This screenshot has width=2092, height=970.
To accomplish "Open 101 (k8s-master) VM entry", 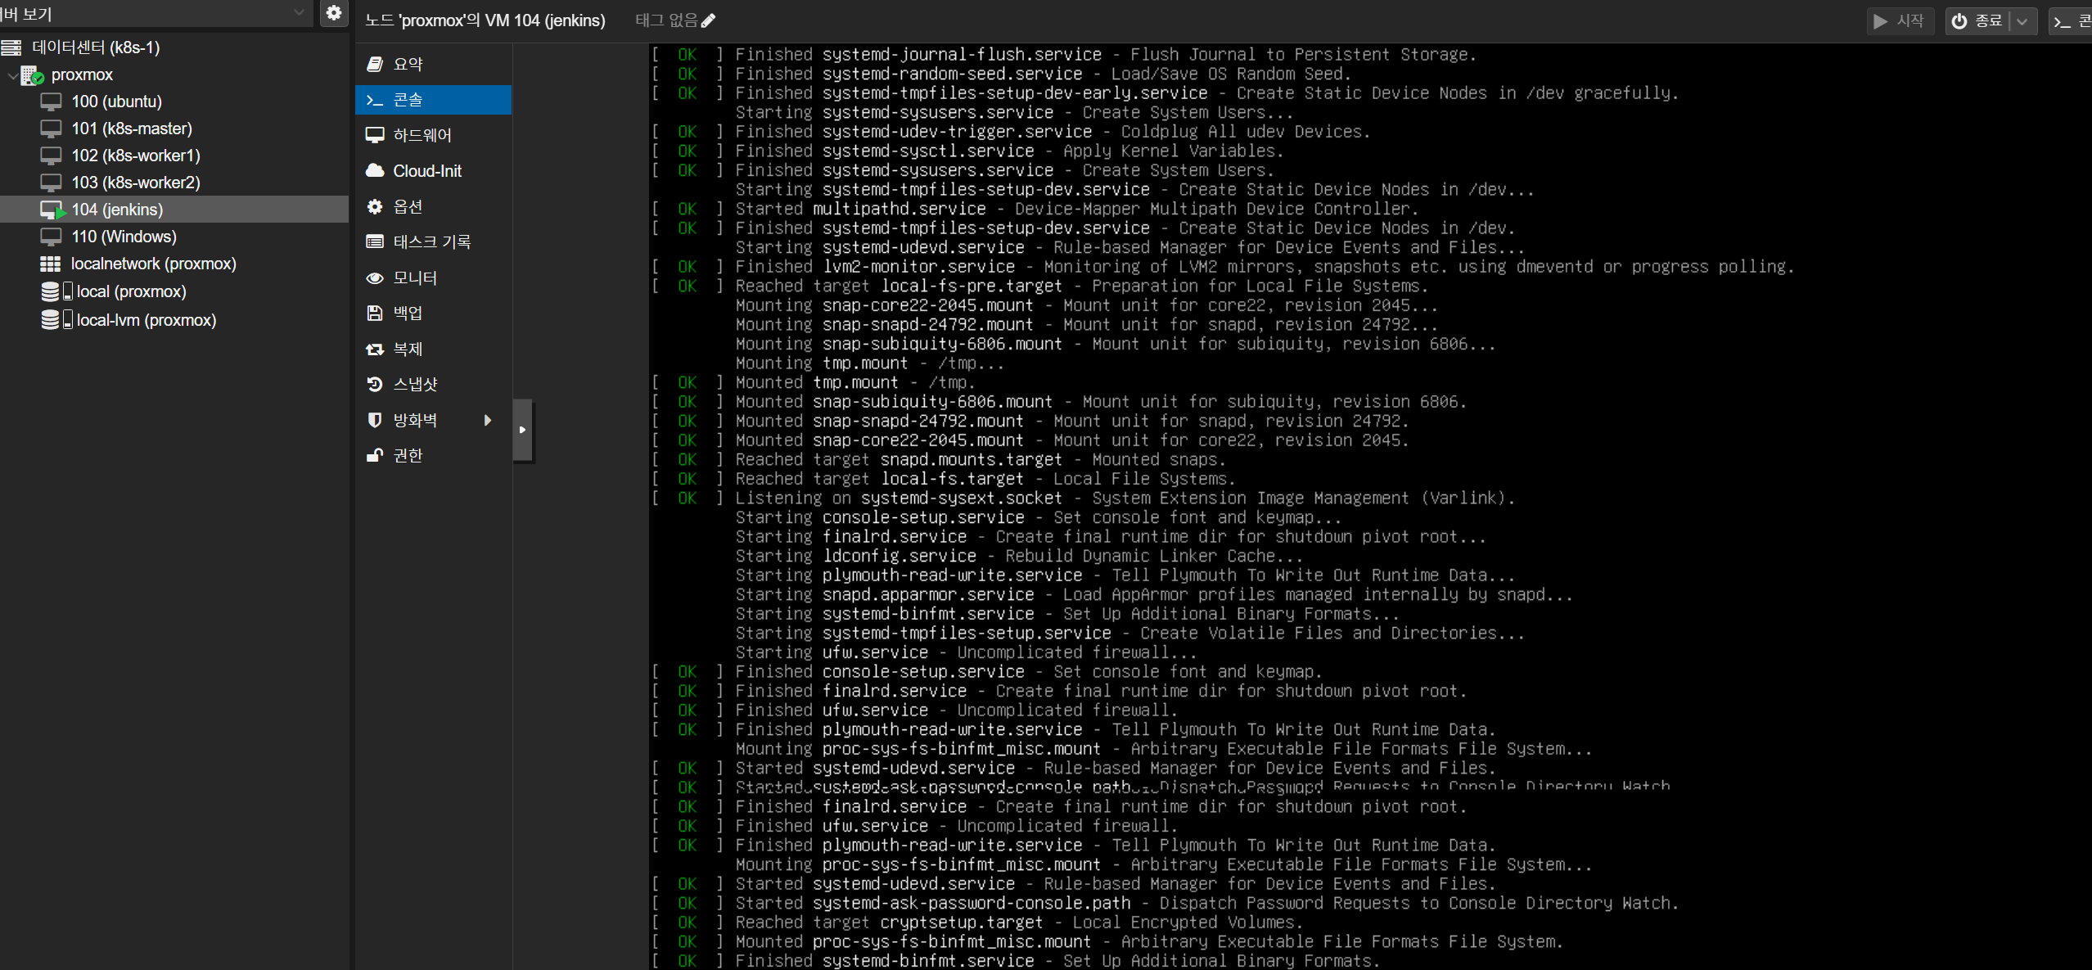I will 132,129.
